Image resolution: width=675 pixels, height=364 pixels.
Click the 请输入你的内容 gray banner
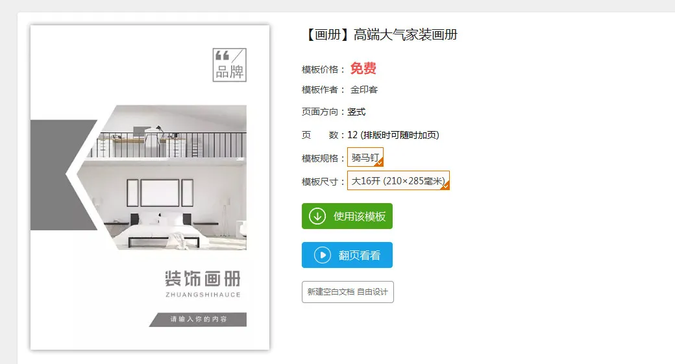(198, 319)
